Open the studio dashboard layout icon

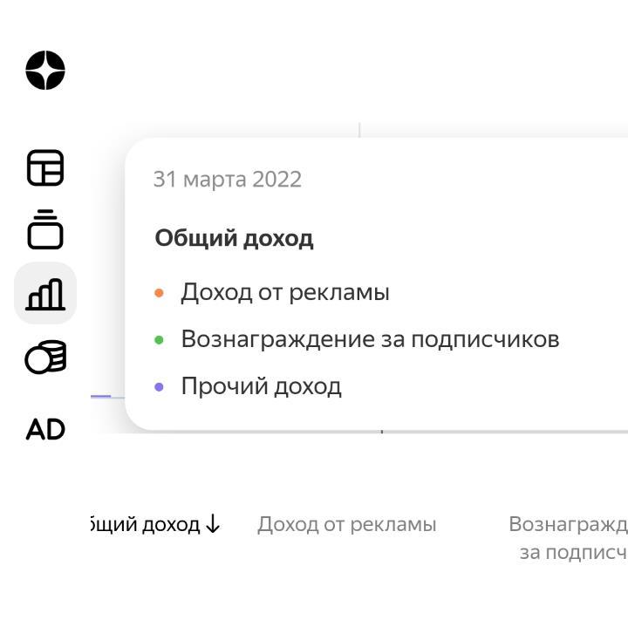[x=45, y=167]
